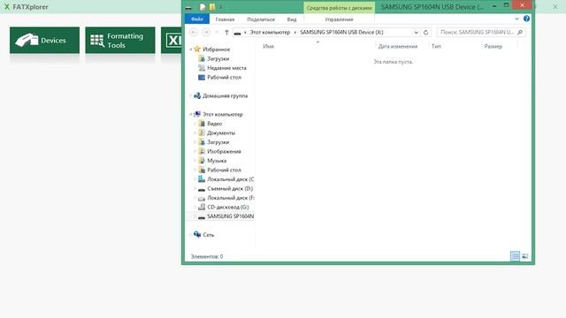Expand the Домашняя группа node arrow
Viewport: 566px width, 318px height.
(191, 95)
